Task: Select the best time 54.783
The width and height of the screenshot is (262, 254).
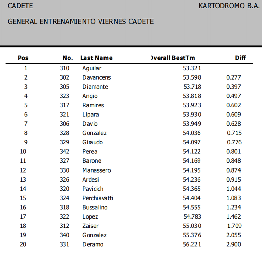Action: pyautogui.click(x=192, y=217)
